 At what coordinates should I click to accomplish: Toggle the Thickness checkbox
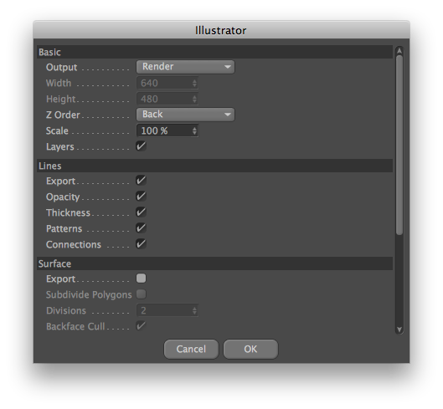coord(141,212)
